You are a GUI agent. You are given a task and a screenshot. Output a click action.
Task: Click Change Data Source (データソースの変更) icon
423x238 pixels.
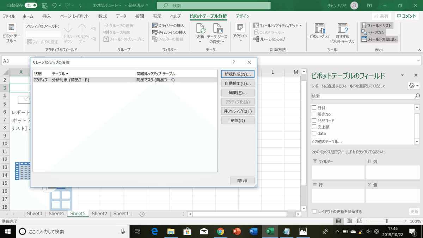(x=217, y=29)
